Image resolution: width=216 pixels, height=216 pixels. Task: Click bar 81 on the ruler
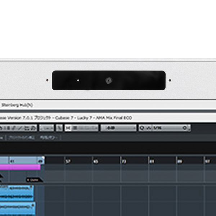(152, 161)
